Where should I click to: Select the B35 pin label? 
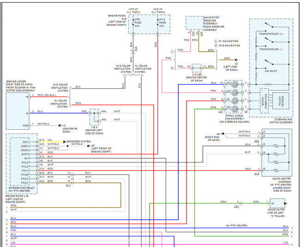[84, 111]
